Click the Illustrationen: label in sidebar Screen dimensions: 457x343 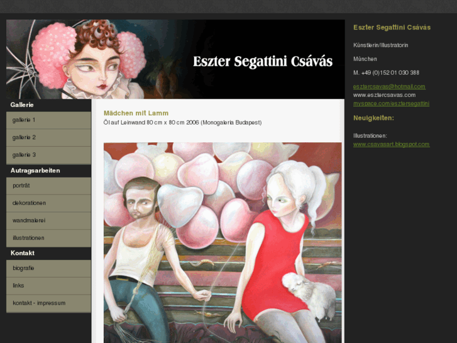(x=370, y=136)
